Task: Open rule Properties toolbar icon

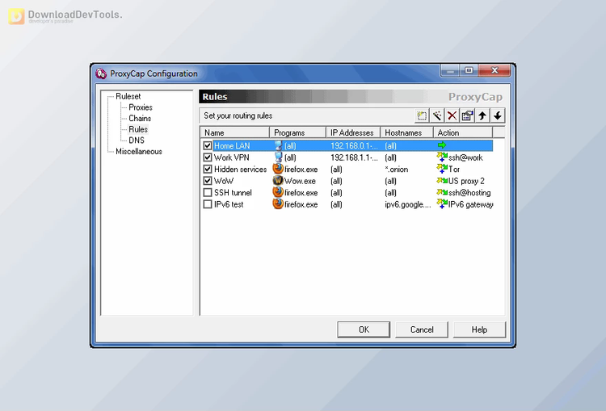Action: pos(467,115)
